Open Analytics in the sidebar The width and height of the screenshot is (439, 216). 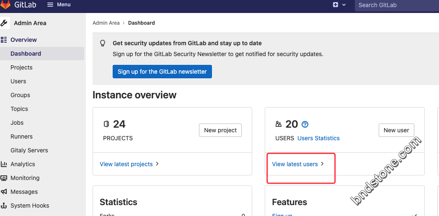(x=23, y=164)
